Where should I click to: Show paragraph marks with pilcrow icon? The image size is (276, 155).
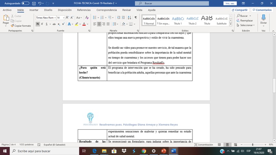(x=136, y=17)
